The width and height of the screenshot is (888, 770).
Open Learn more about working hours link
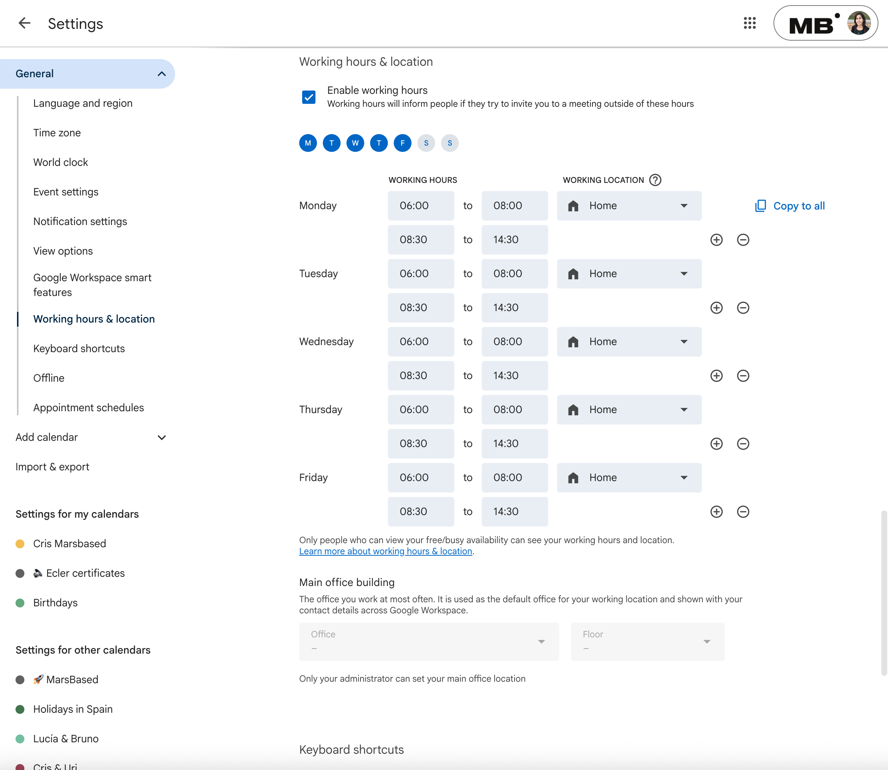[x=385, y=551]
